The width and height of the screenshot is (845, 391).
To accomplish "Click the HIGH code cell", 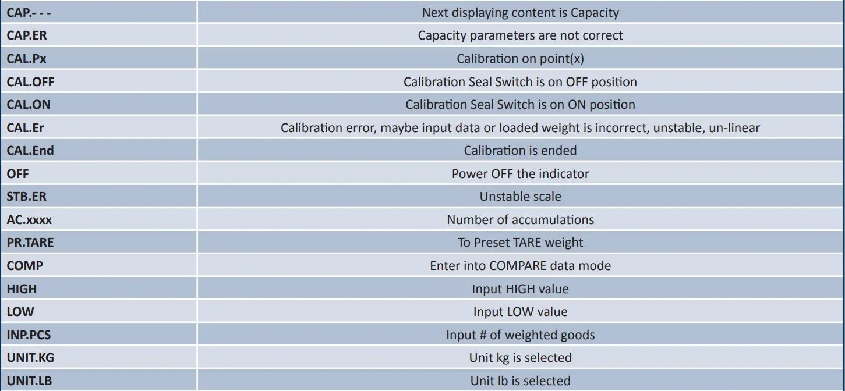I will pyautogui.click(x=22, y=289).
